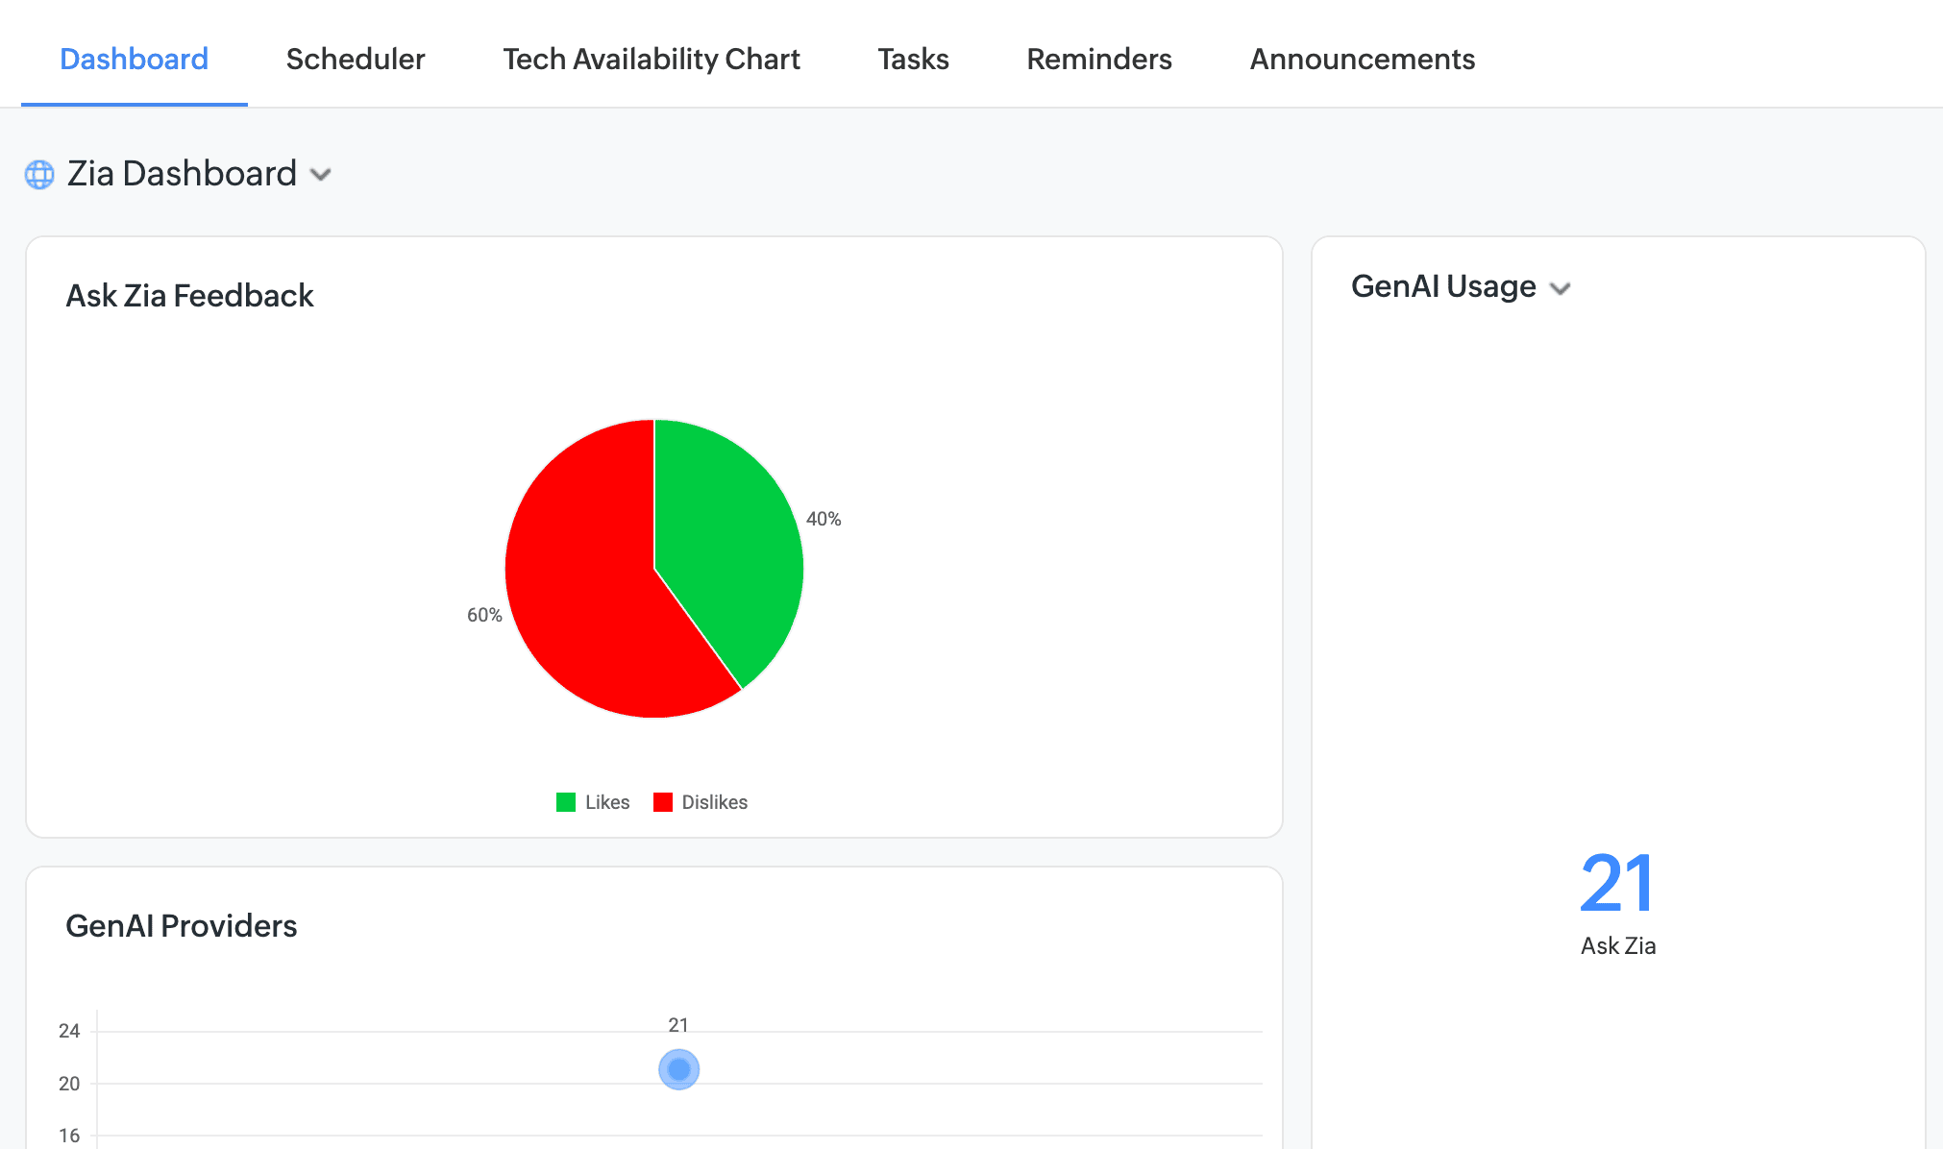
Task: Click the Ask Zia Feedback heading
Action: (x=189, y=295)
